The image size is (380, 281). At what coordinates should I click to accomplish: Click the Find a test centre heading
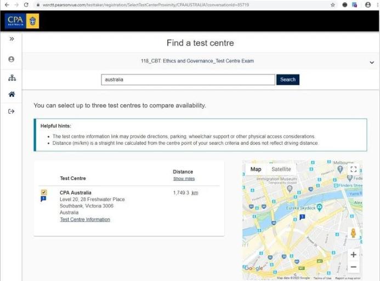tap(200, 43)
